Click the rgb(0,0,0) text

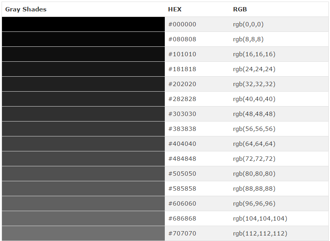tap(248, 24)
